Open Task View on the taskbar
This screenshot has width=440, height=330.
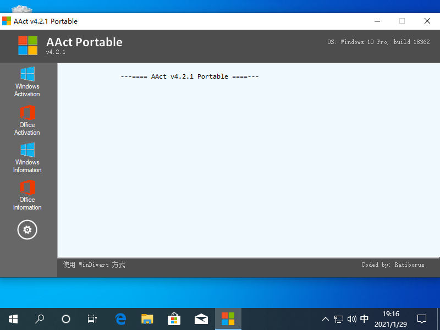[92, 319]
